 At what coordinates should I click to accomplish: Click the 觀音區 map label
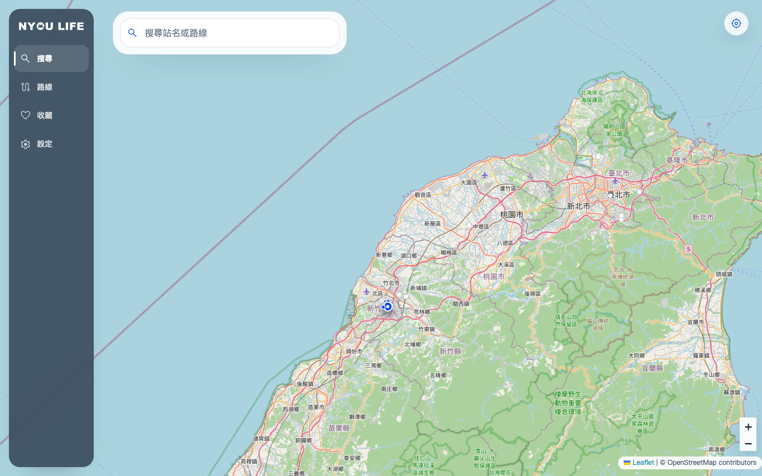point(423,195)
